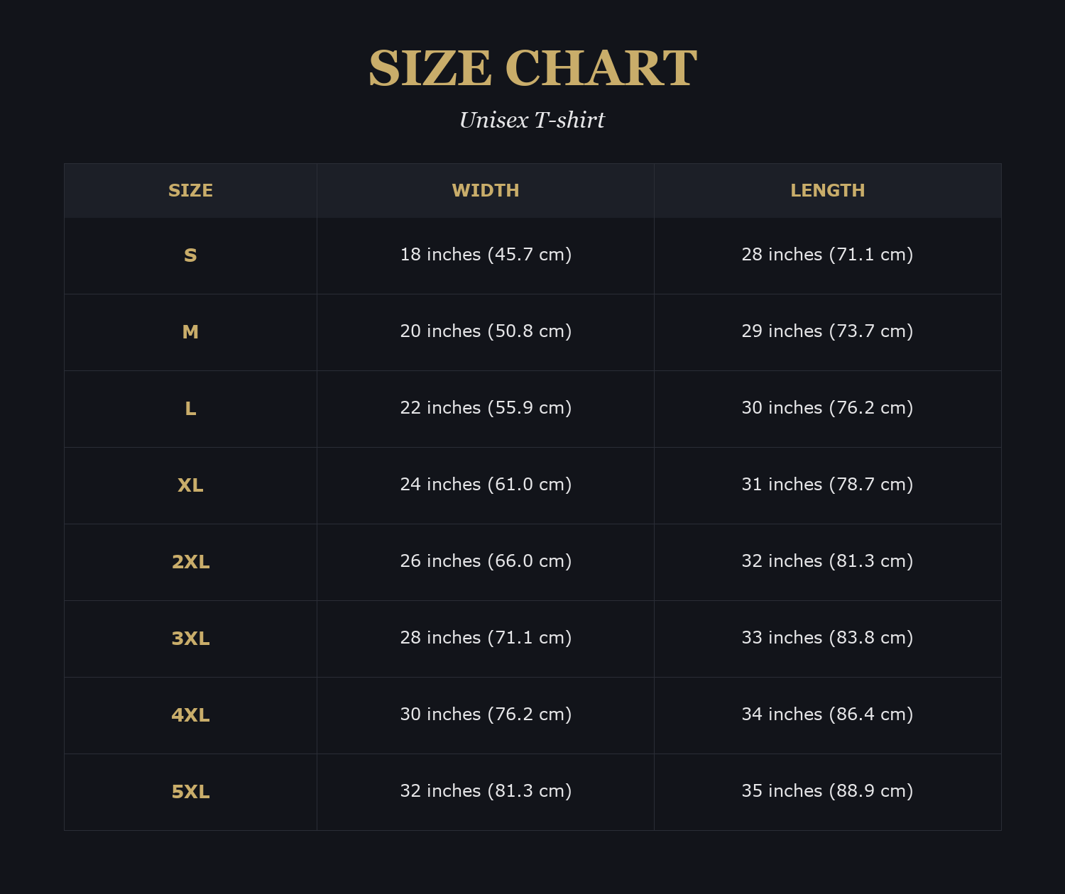Viewport: 1065px width, 894px height.
Task: Click the SIZE CHART title
Action: (x=532, y=69)
